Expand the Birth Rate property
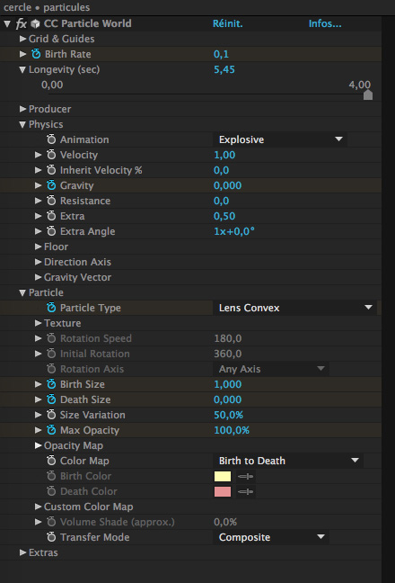Viewport: 395px width, 583px height. tap(22, 54)
